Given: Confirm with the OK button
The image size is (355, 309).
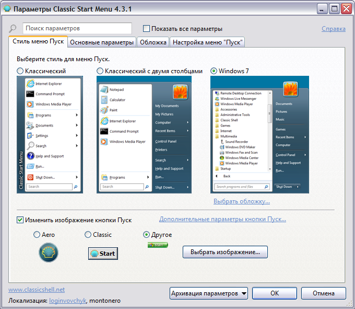Looking at the screenshot, I should point(275,293).
